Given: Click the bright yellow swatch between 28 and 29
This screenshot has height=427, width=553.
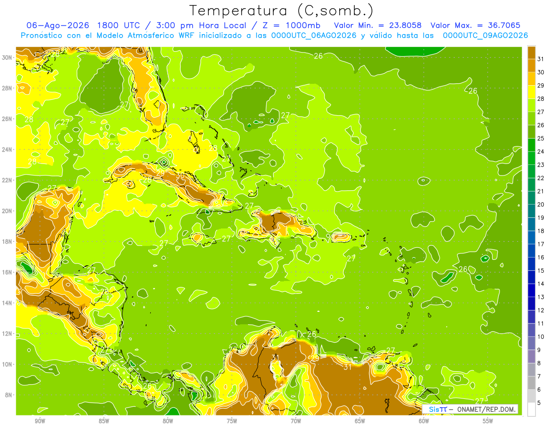Looking at the screenshot, I should click(x=531, y=92).
